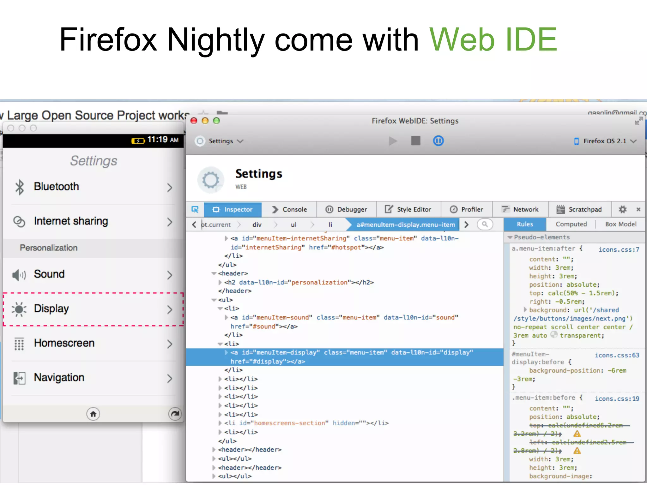The width and height of the screenshot is (647, 485).
Task: Open toolbox options gear icon
Action: [x=622, y=209]
